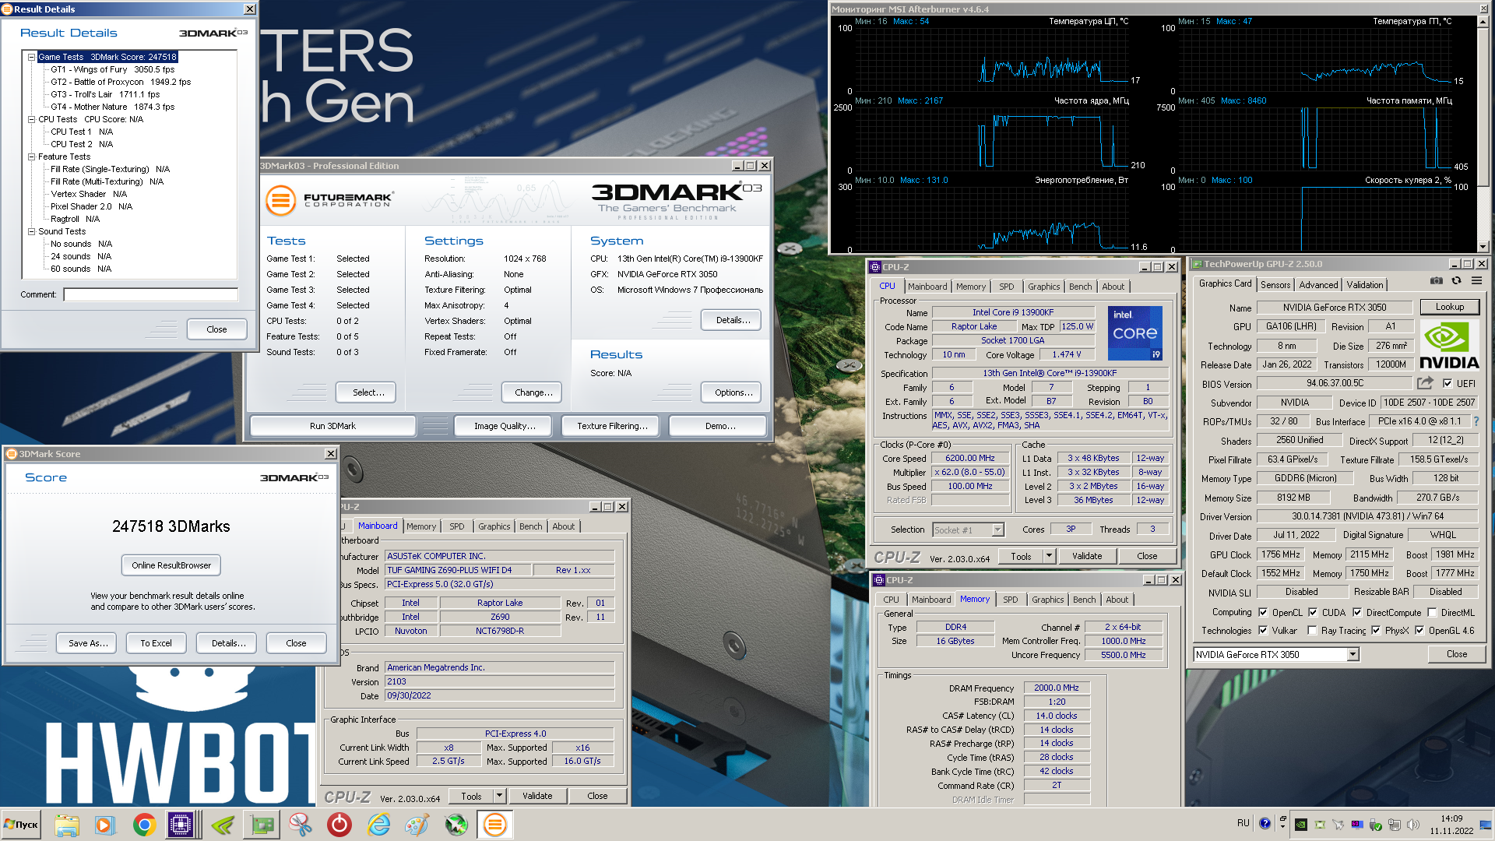Launch Google Chrome from the taskbar
The width and height of the screenshot is (1495, 841).
coord(144,825)
